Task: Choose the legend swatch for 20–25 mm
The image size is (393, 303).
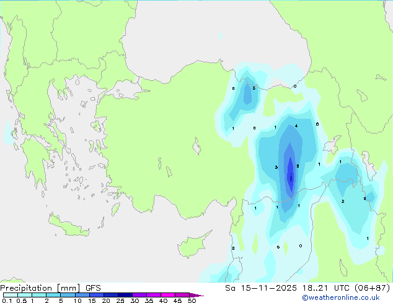Action: pos(110,295)
